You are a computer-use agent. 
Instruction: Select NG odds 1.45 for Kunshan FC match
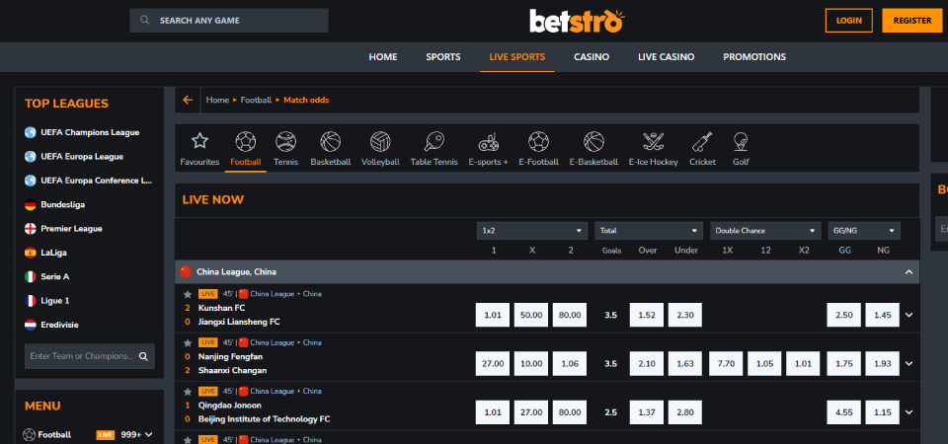[882, 315]
